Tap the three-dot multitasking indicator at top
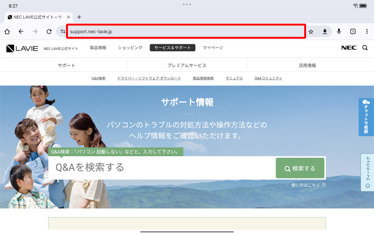This screenshot has height=234, width=374. coord(187,4)
